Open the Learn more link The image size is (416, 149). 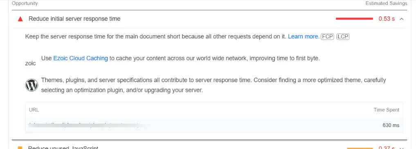click(304, 36)
